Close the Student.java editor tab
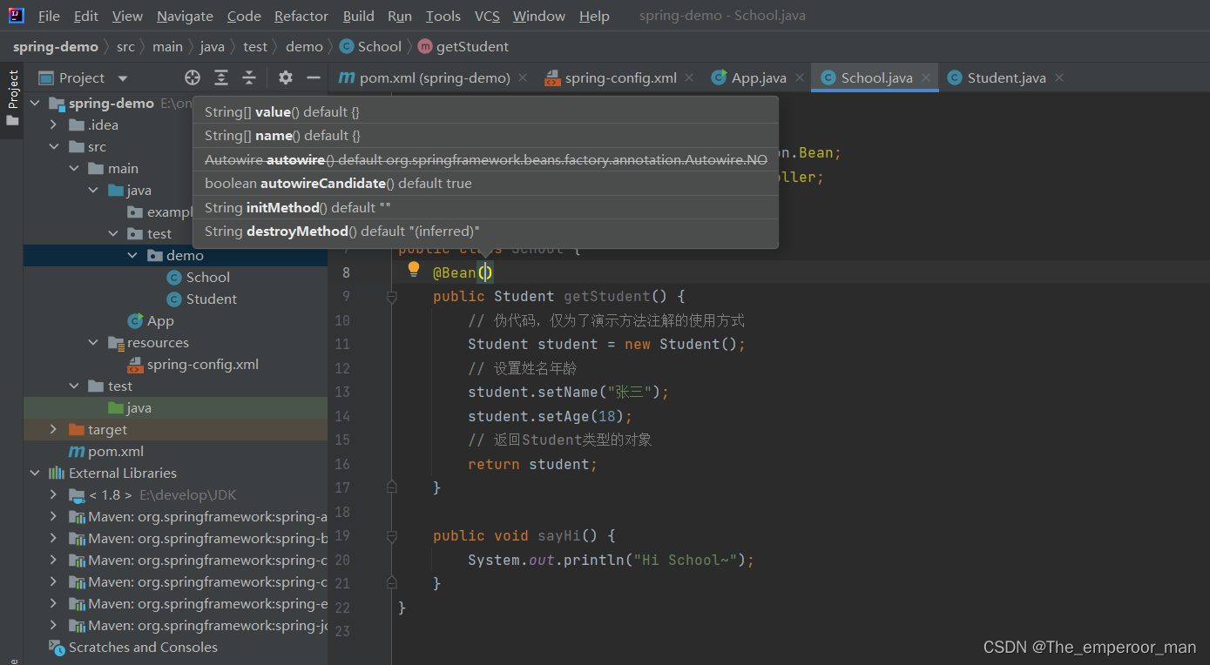 [1059, 77]
